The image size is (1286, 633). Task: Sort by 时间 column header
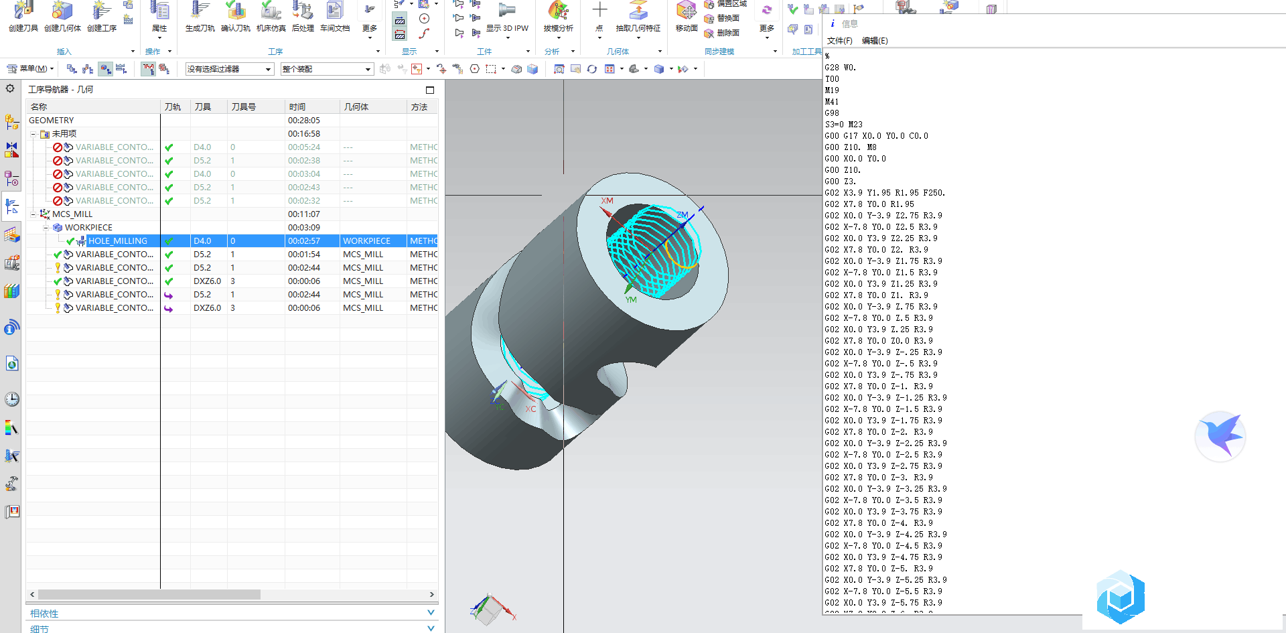[x=312, y=107]
